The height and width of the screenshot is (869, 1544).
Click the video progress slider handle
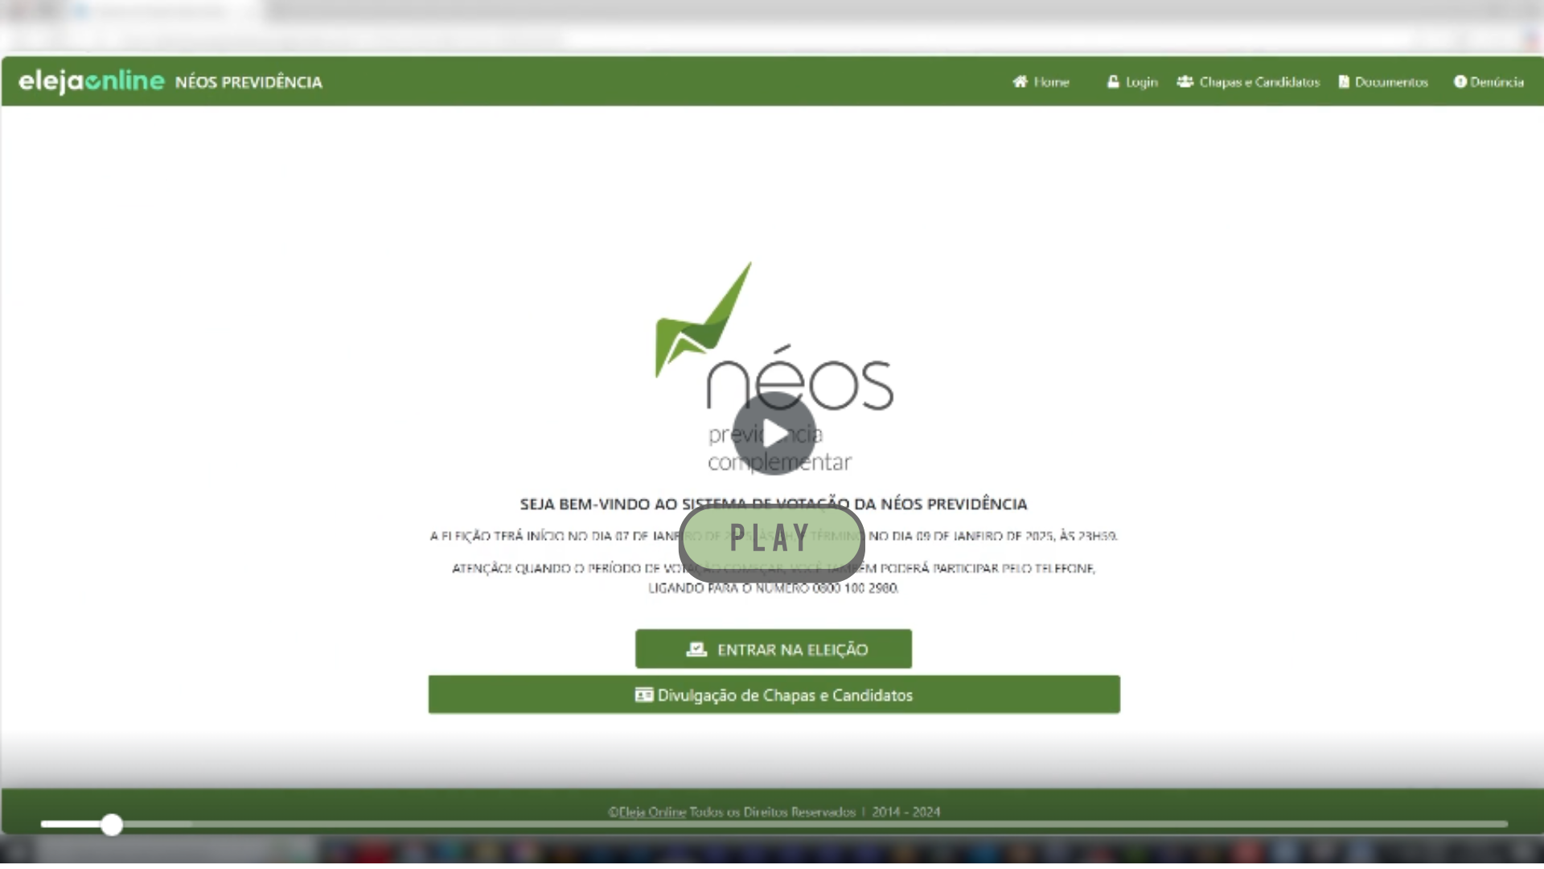[112, 825]
